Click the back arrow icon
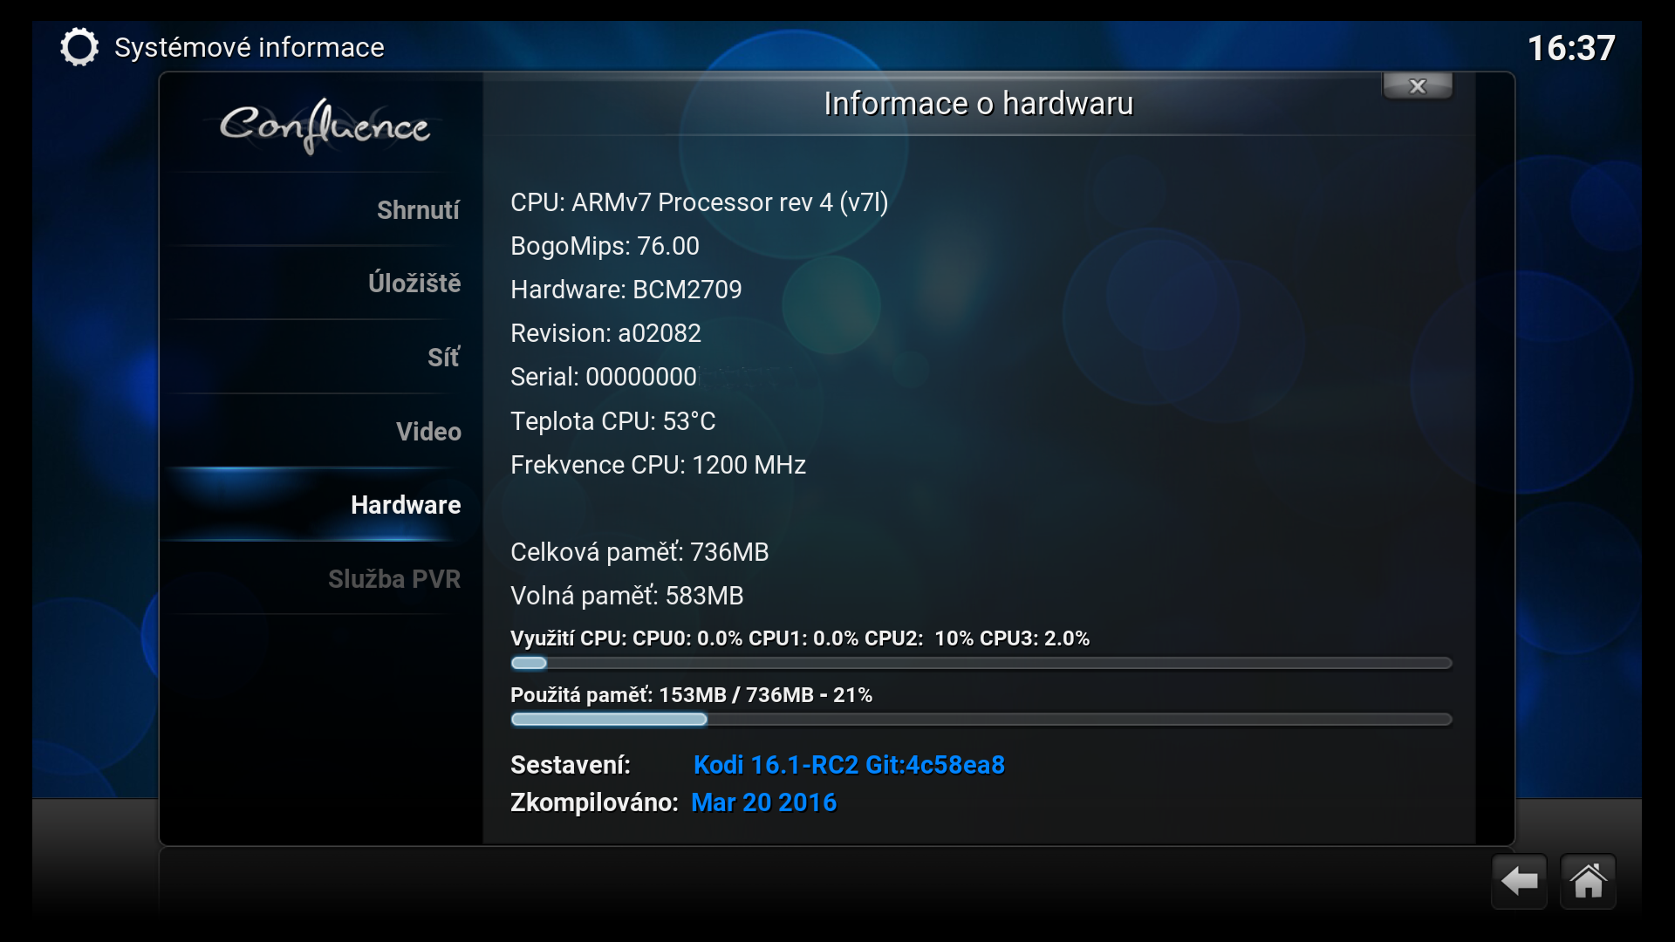The height and width of the screenshot is (942, 1675). click(x=1519, y=881)
